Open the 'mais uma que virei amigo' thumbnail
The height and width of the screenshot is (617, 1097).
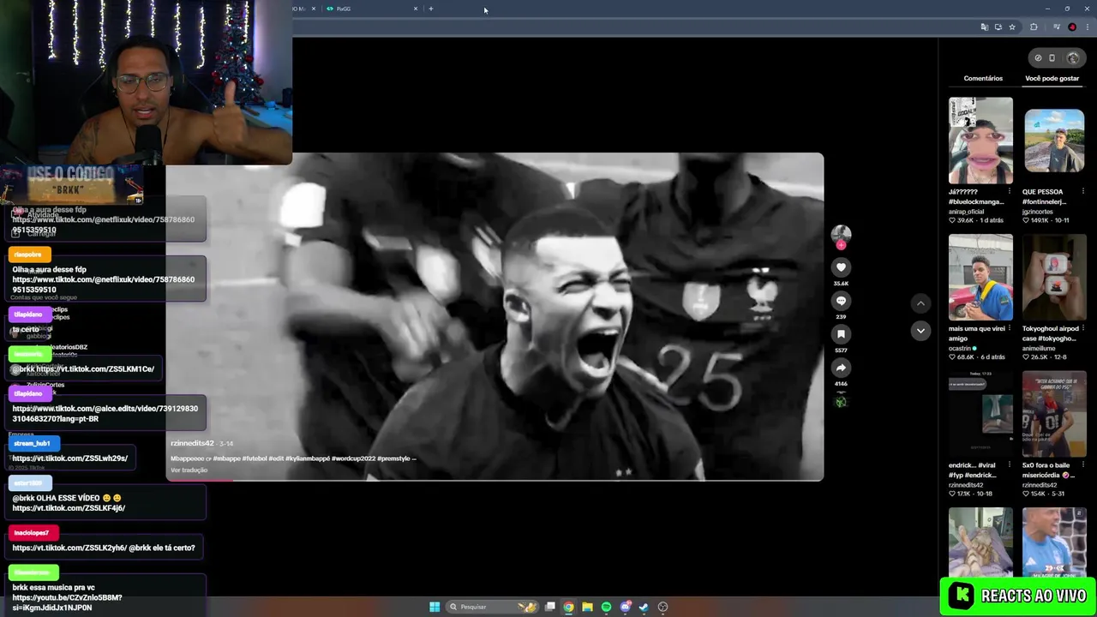pos(980,278)
